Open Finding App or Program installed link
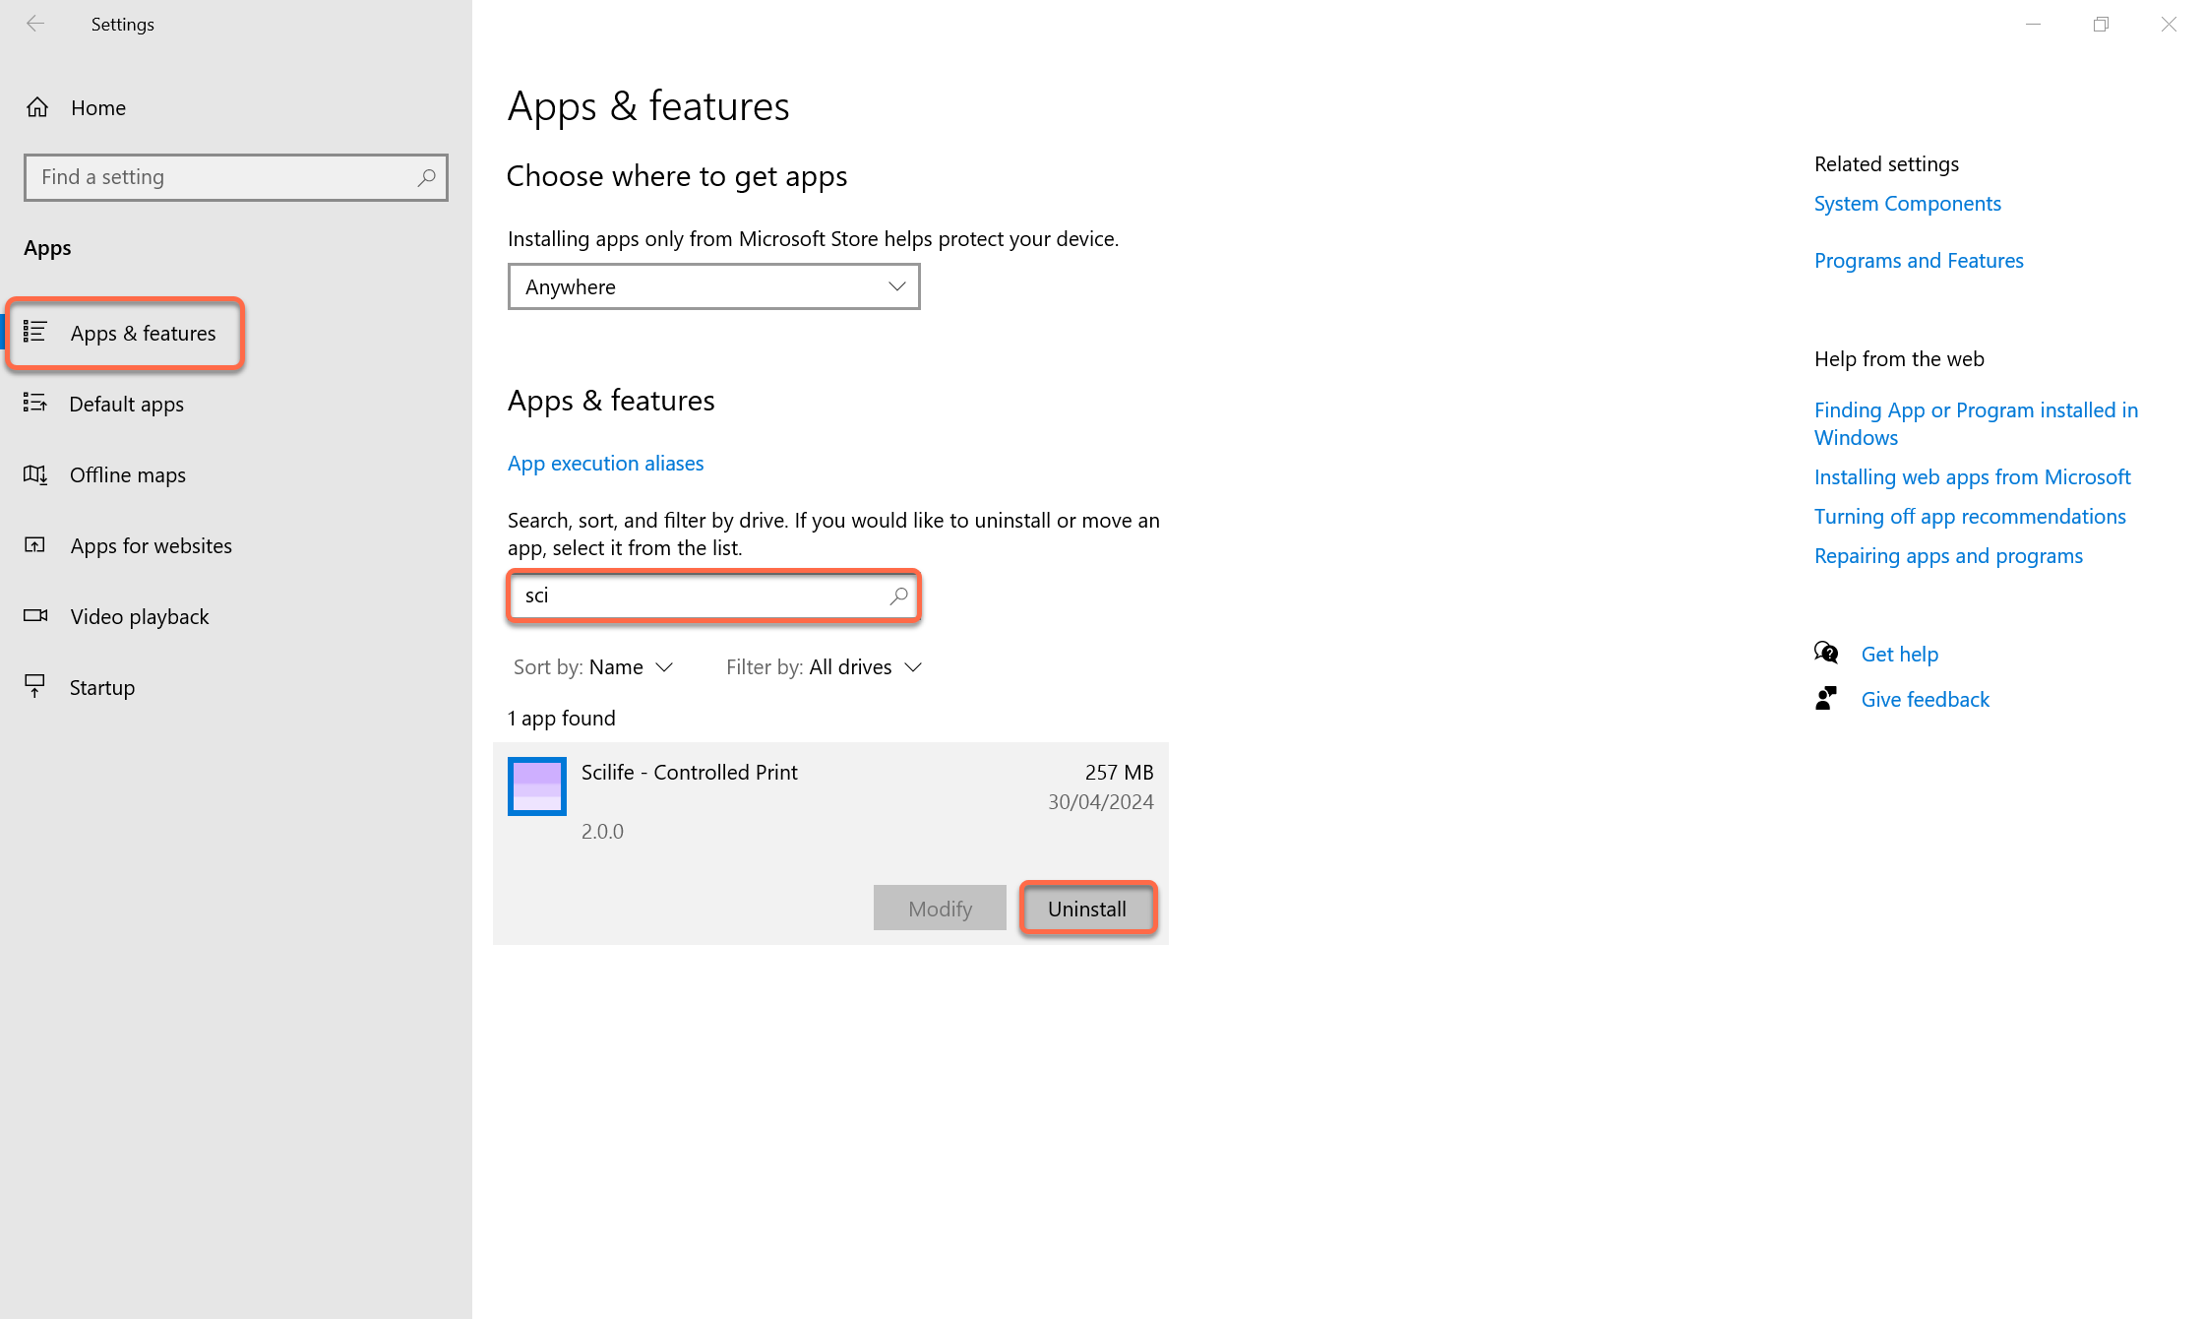The height and width of the screenshot is (1319, 2204). [x=1976, y=423]
